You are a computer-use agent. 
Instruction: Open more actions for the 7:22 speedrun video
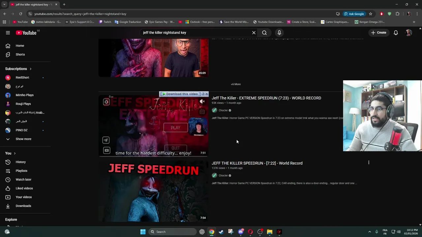tap(369, 163)
